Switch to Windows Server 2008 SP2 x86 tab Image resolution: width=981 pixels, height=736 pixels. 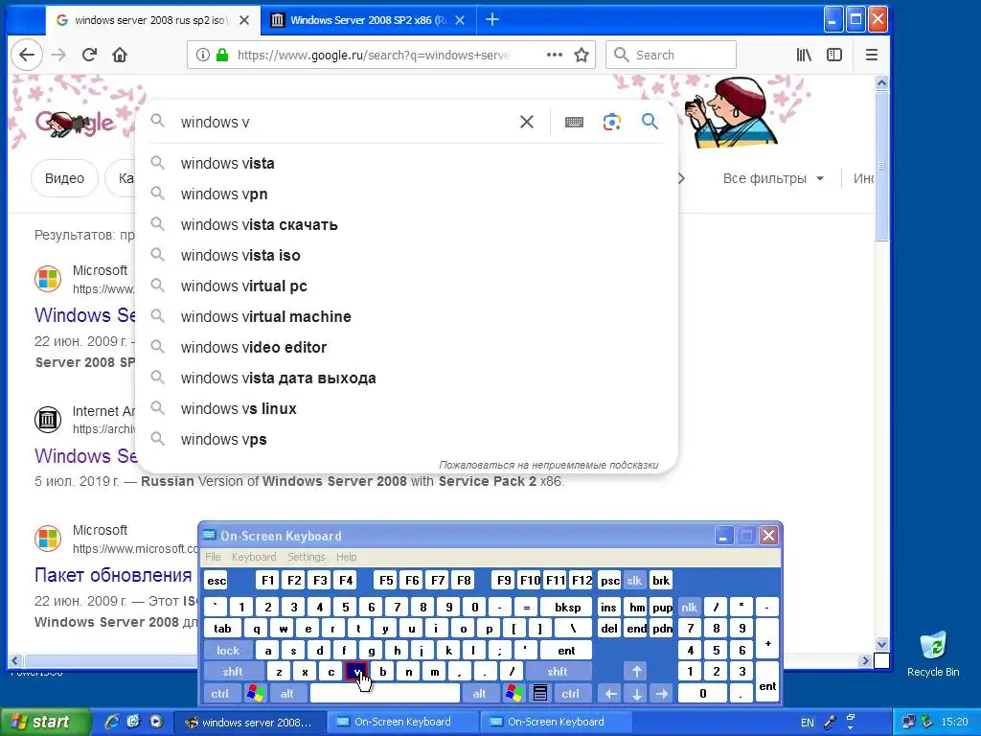369,20
